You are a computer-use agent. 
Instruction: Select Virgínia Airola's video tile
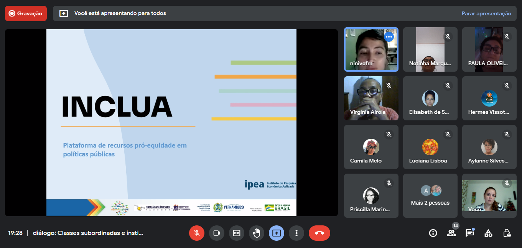(x=371, y=98)
